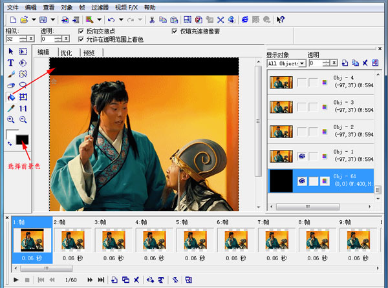Open the 编辑 menu
Image resolution: width=388 pixels, height=288 pixels.
[30, 7]
